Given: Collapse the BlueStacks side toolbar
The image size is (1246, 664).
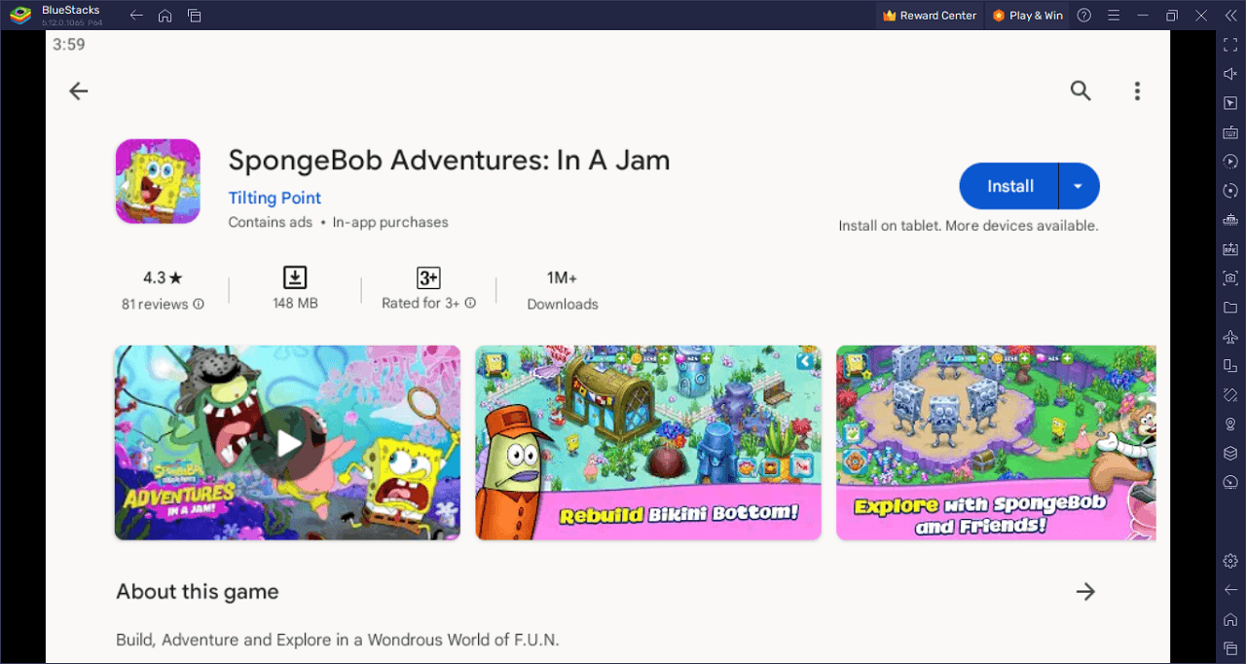Looking at the screenshot, I should 1230,16.
